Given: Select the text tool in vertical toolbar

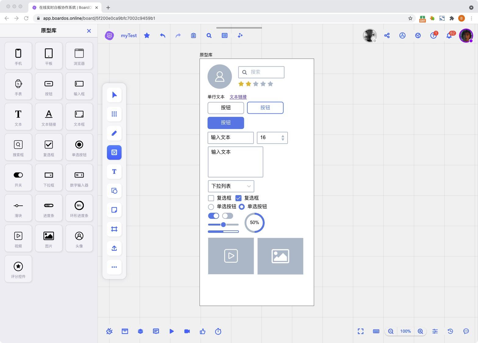Looking at the screenshot, I should tap(114, 172).
